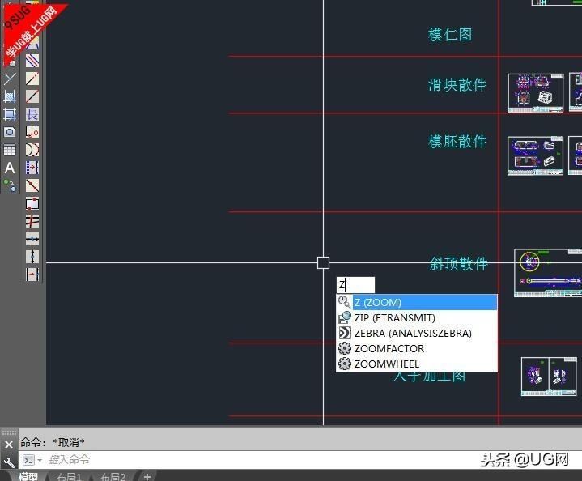Click the solid diagonal line icon

point(32,96)
